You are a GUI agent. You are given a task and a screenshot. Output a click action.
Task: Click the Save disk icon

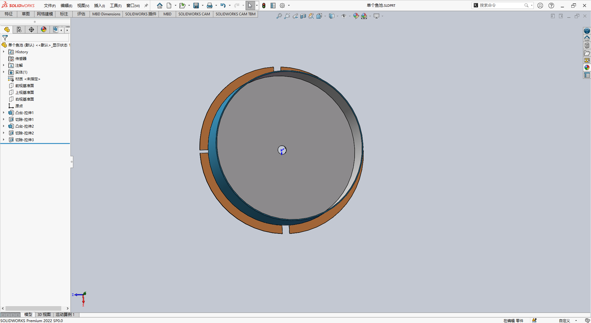(196, 6)
